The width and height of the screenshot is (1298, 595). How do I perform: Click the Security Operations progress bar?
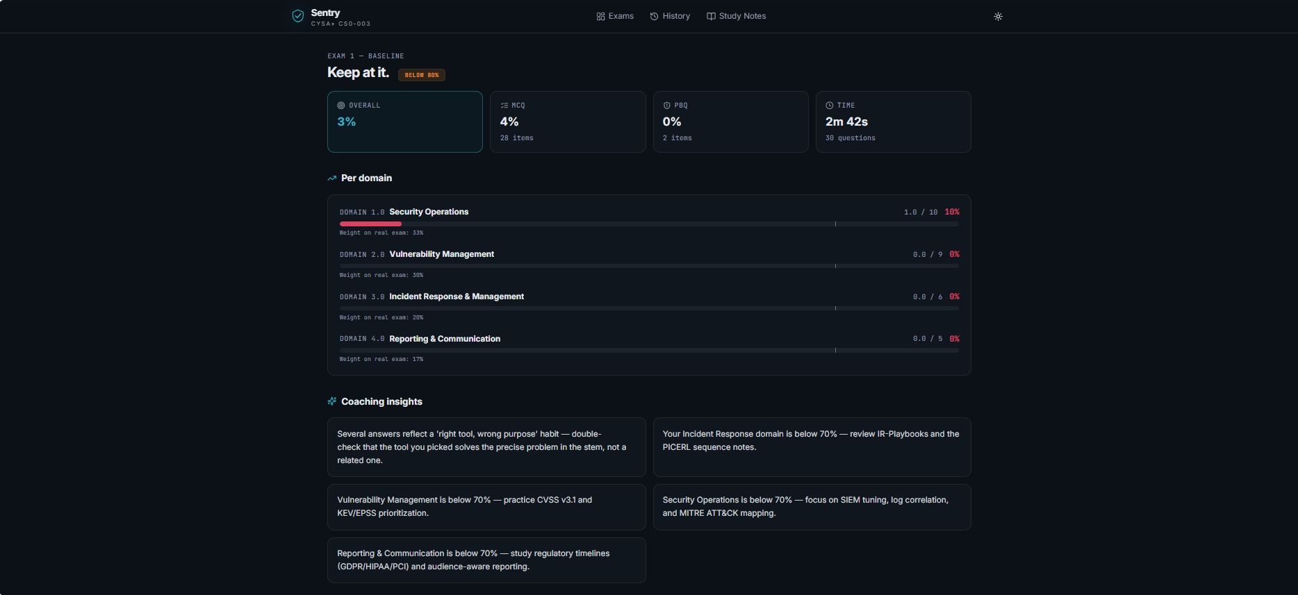pos(648,224)
